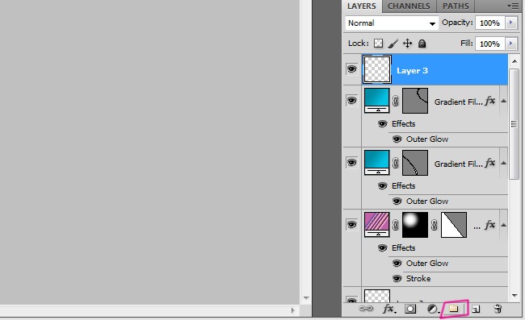Open the Fill slider arrow
This screenshot has width=525, height=320.
[x=511, y=44]
